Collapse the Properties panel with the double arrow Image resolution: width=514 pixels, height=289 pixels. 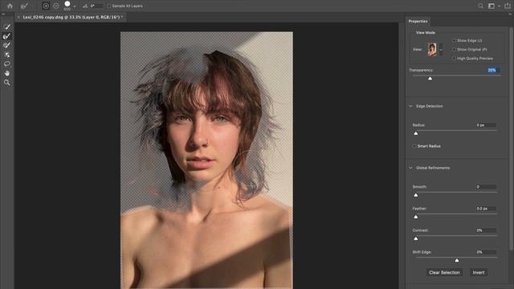tap(510, 14)
